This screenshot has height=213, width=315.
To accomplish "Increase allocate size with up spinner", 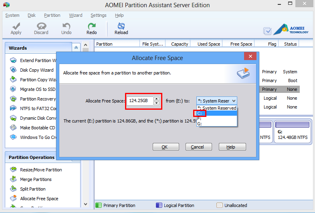I will (156, 99).
